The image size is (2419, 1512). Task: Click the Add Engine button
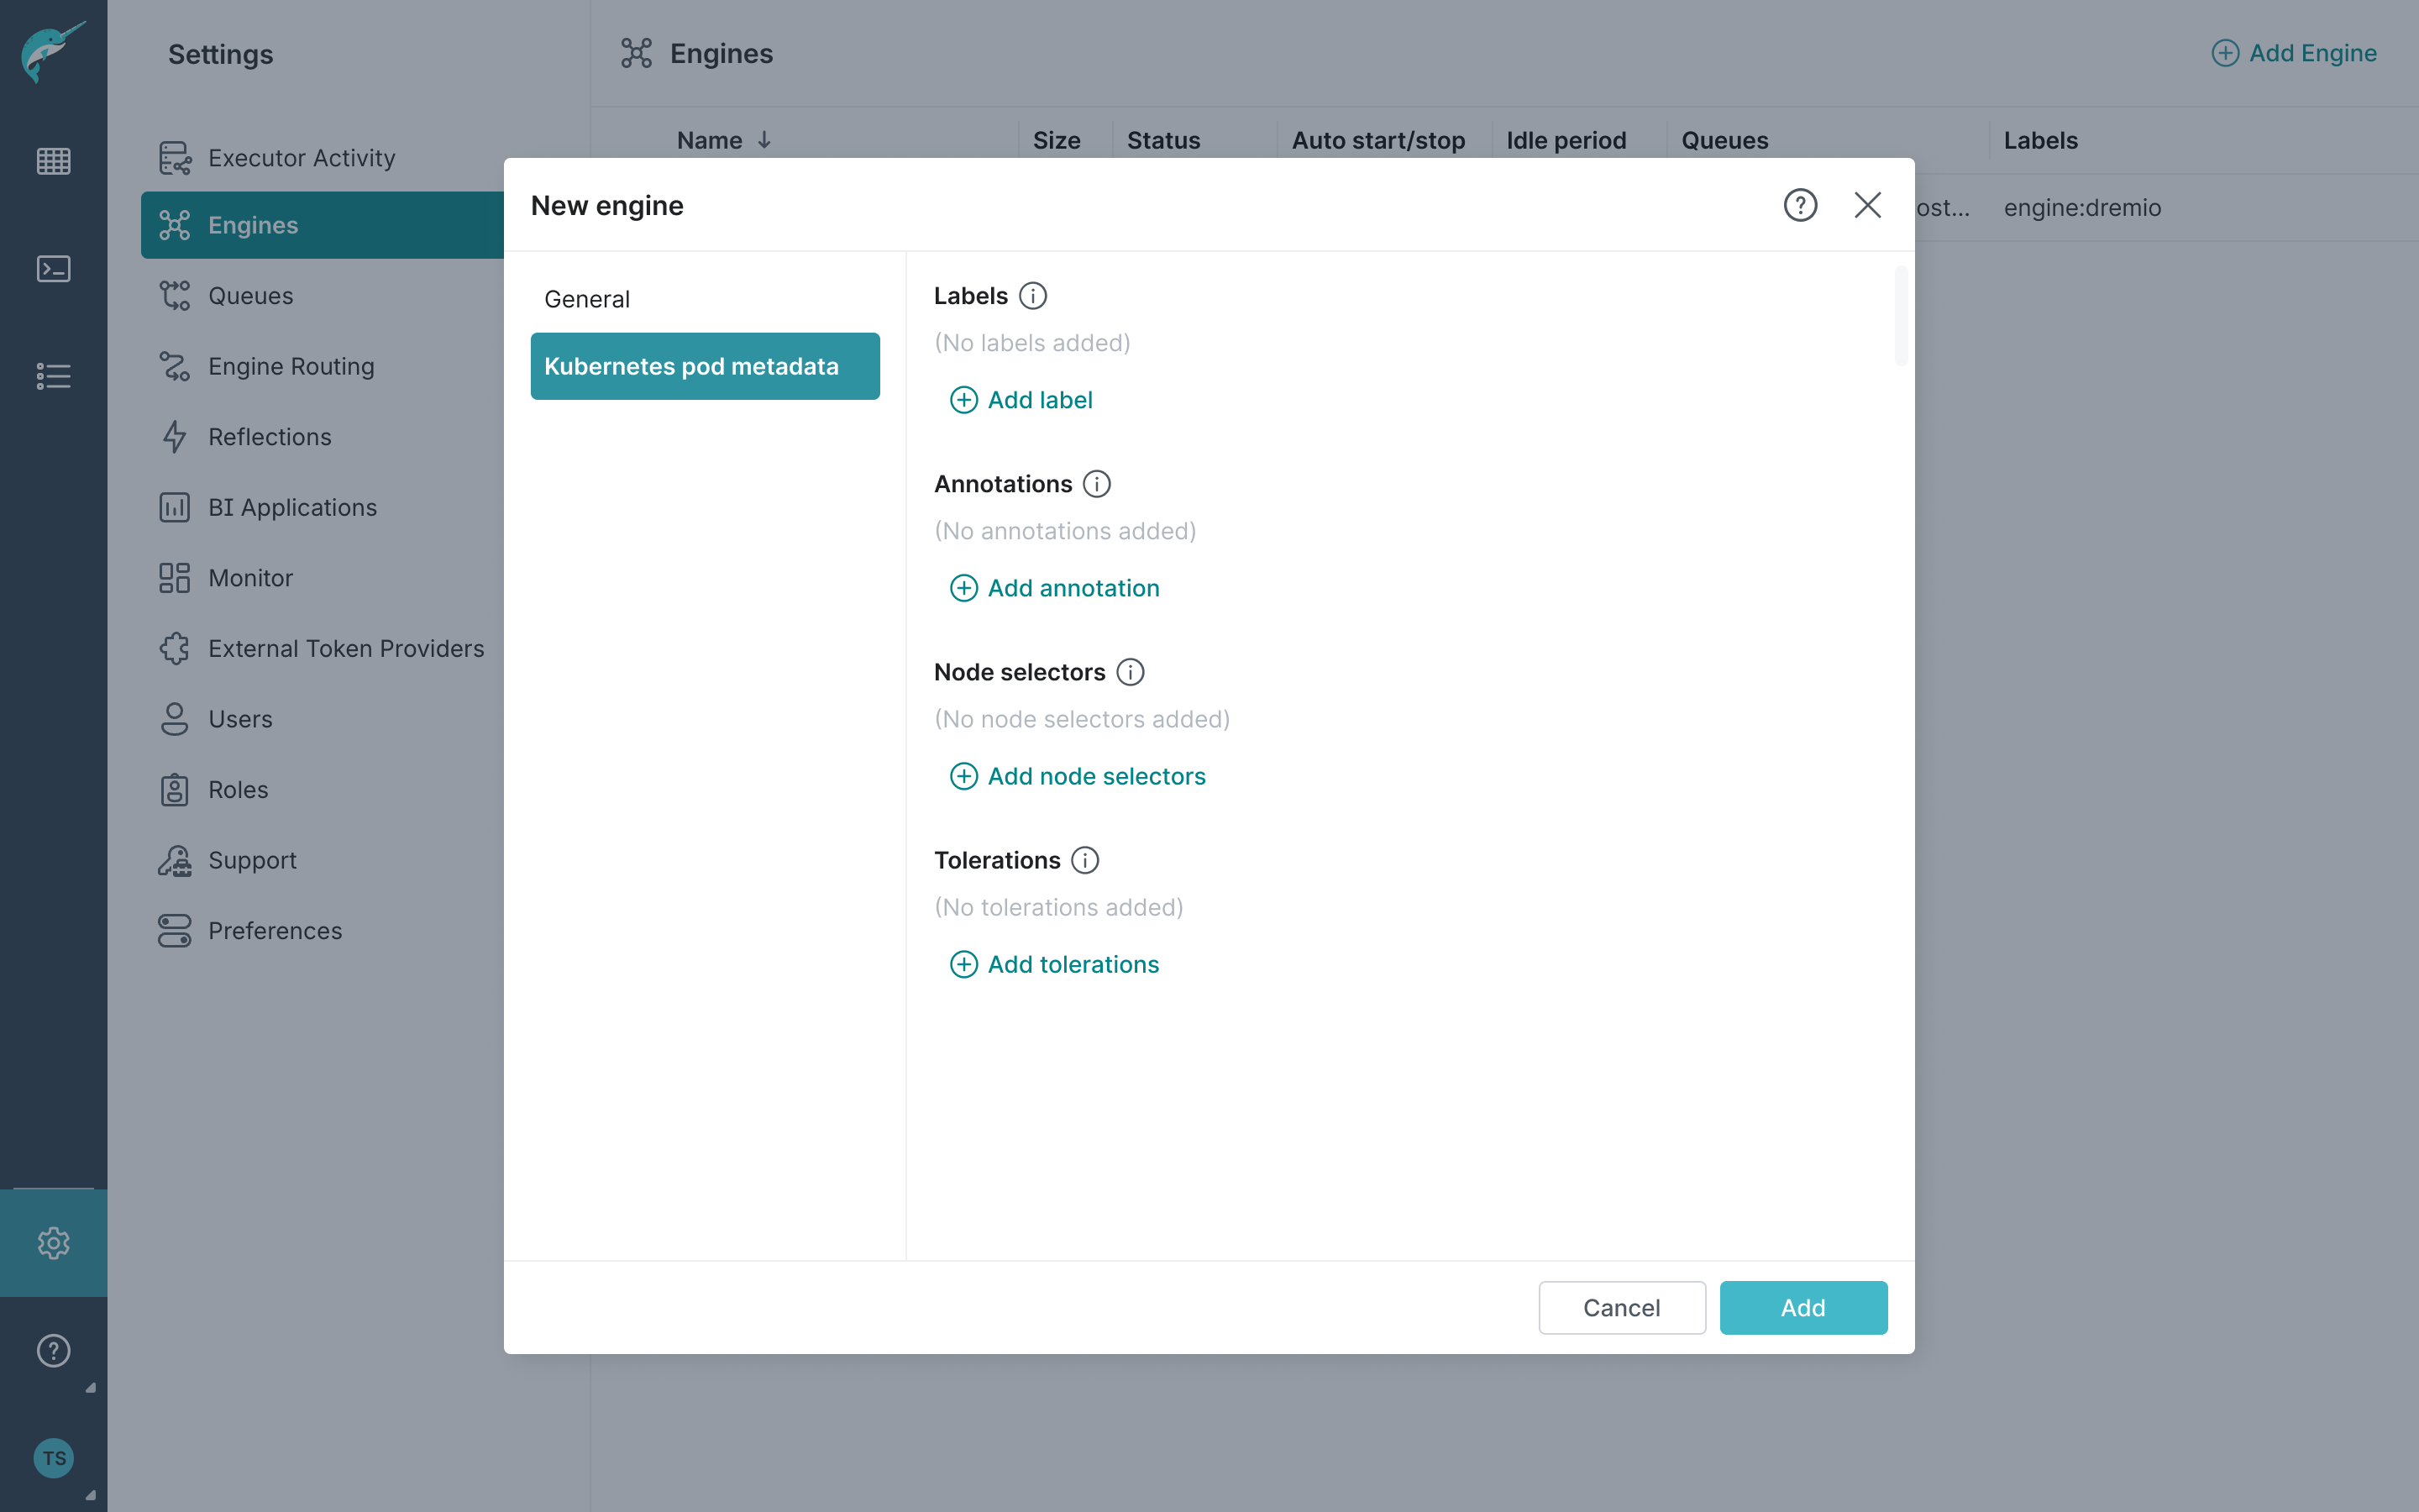tap(2295, 53)
